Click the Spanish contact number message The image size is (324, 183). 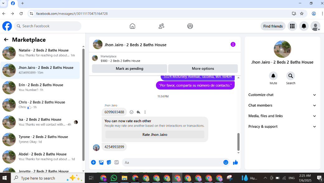195,85
